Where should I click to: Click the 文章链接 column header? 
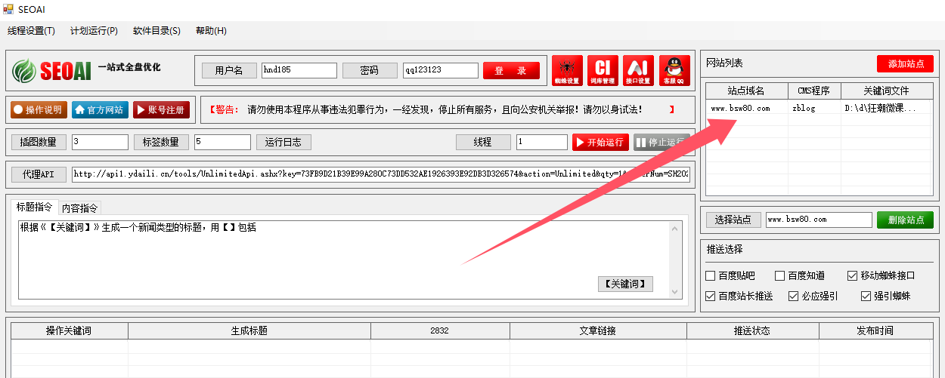(598, 330)
